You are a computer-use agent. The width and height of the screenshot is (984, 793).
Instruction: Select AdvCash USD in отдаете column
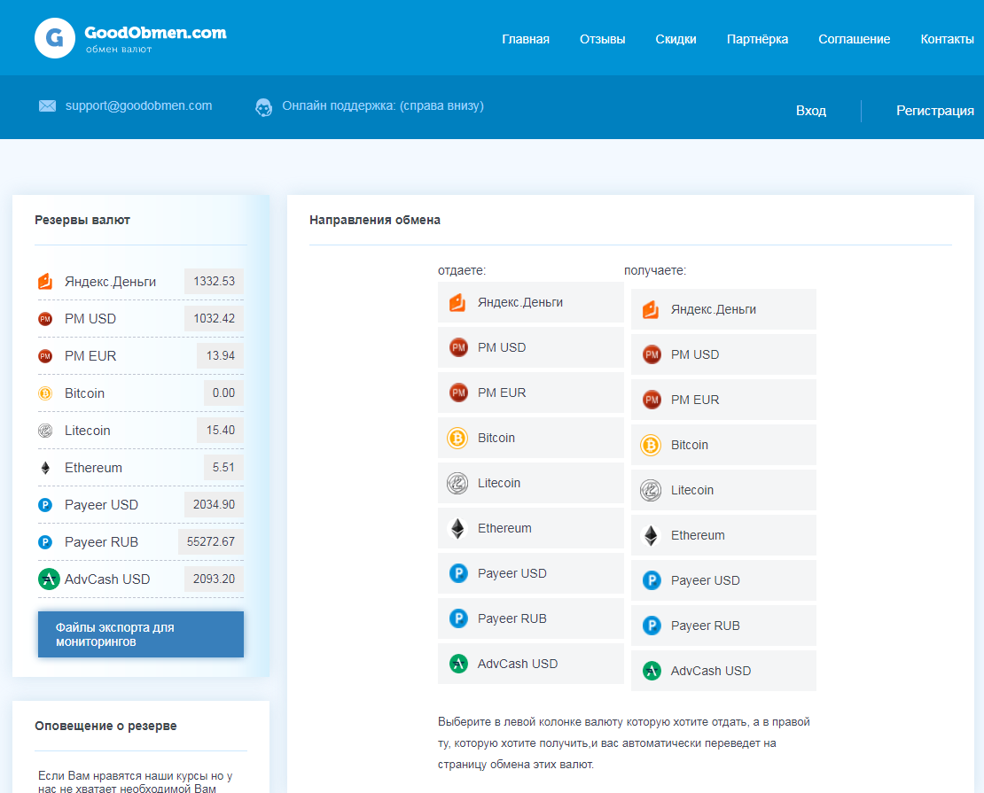point(531,664)
